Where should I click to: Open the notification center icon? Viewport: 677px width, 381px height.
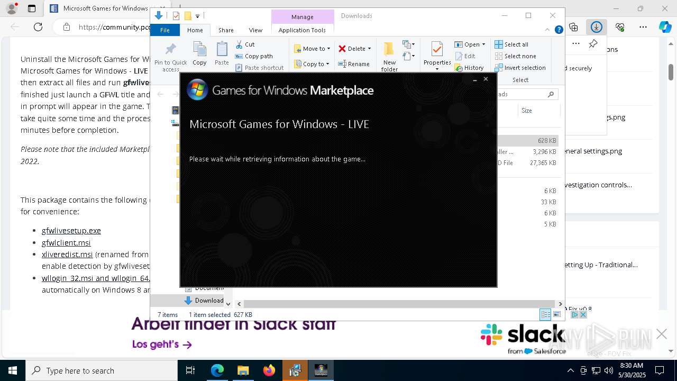660,370
